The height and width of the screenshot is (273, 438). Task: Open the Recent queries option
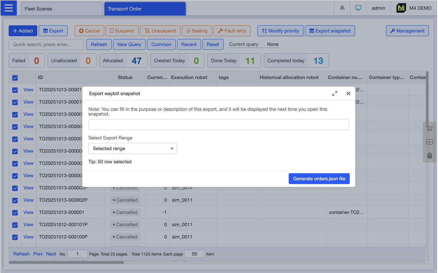pyautogui.click(x=189, y=44)
